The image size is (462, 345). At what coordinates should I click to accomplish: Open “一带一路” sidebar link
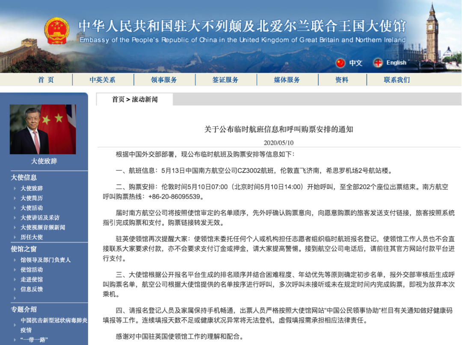click(x=34, y=340)
